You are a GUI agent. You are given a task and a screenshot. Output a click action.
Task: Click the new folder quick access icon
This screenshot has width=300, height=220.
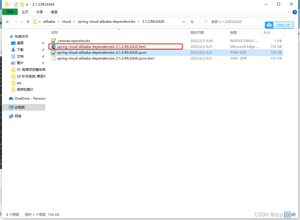[22, 4]
